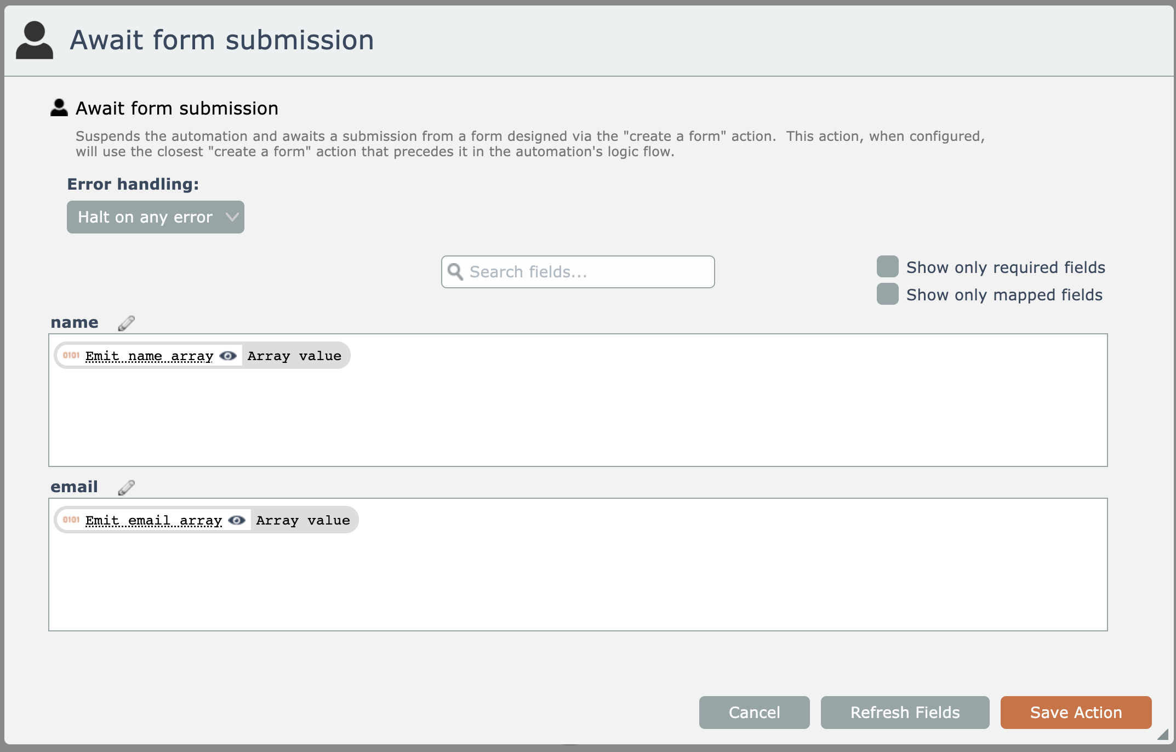
Task: Click the binary icon on Emit name array
Action: 71,356
